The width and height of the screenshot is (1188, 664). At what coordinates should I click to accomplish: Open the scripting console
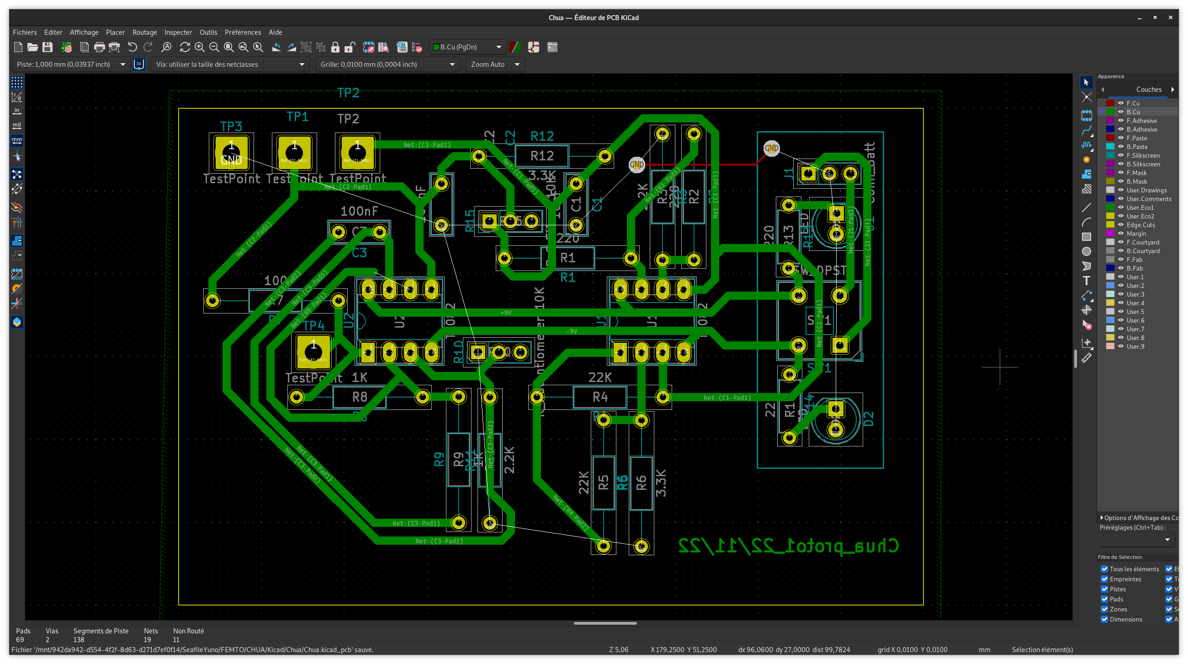coord(552,47)
